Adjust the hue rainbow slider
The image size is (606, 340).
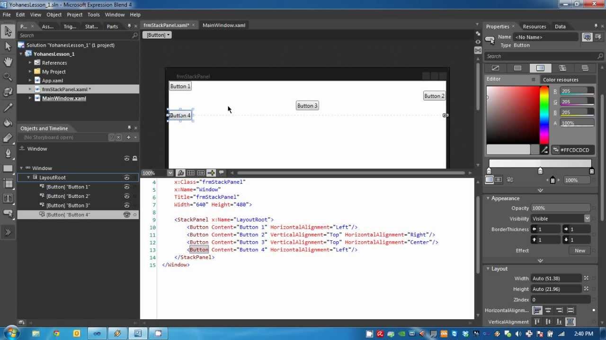544,115
